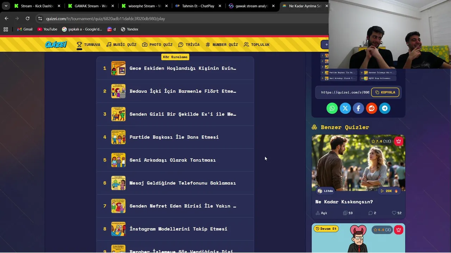This screenshot has width=451, height=253.
Task: Share quiz on Facebook icon
Action: click(x=358, y=108)
